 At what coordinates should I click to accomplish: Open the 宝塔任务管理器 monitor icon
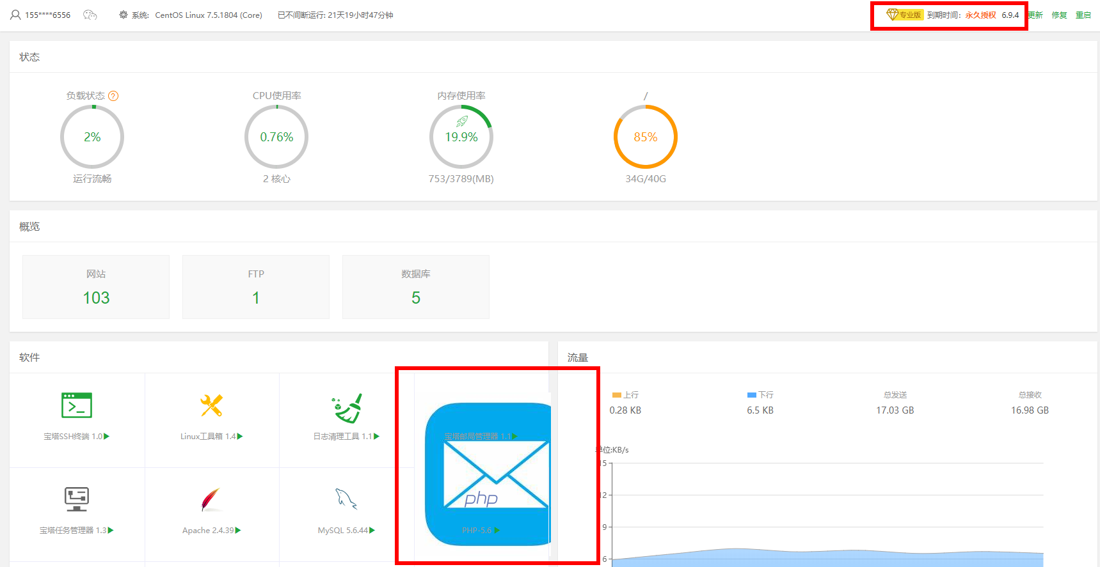pyautogui.click(x=77, y=499)
